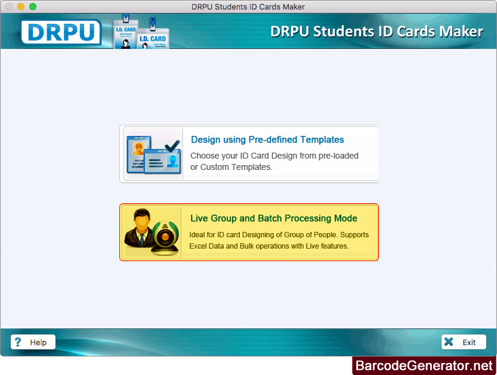Click the 'Ideal for ID card Designing' description text
Screen dimensions: 497x375
[279, 240]
